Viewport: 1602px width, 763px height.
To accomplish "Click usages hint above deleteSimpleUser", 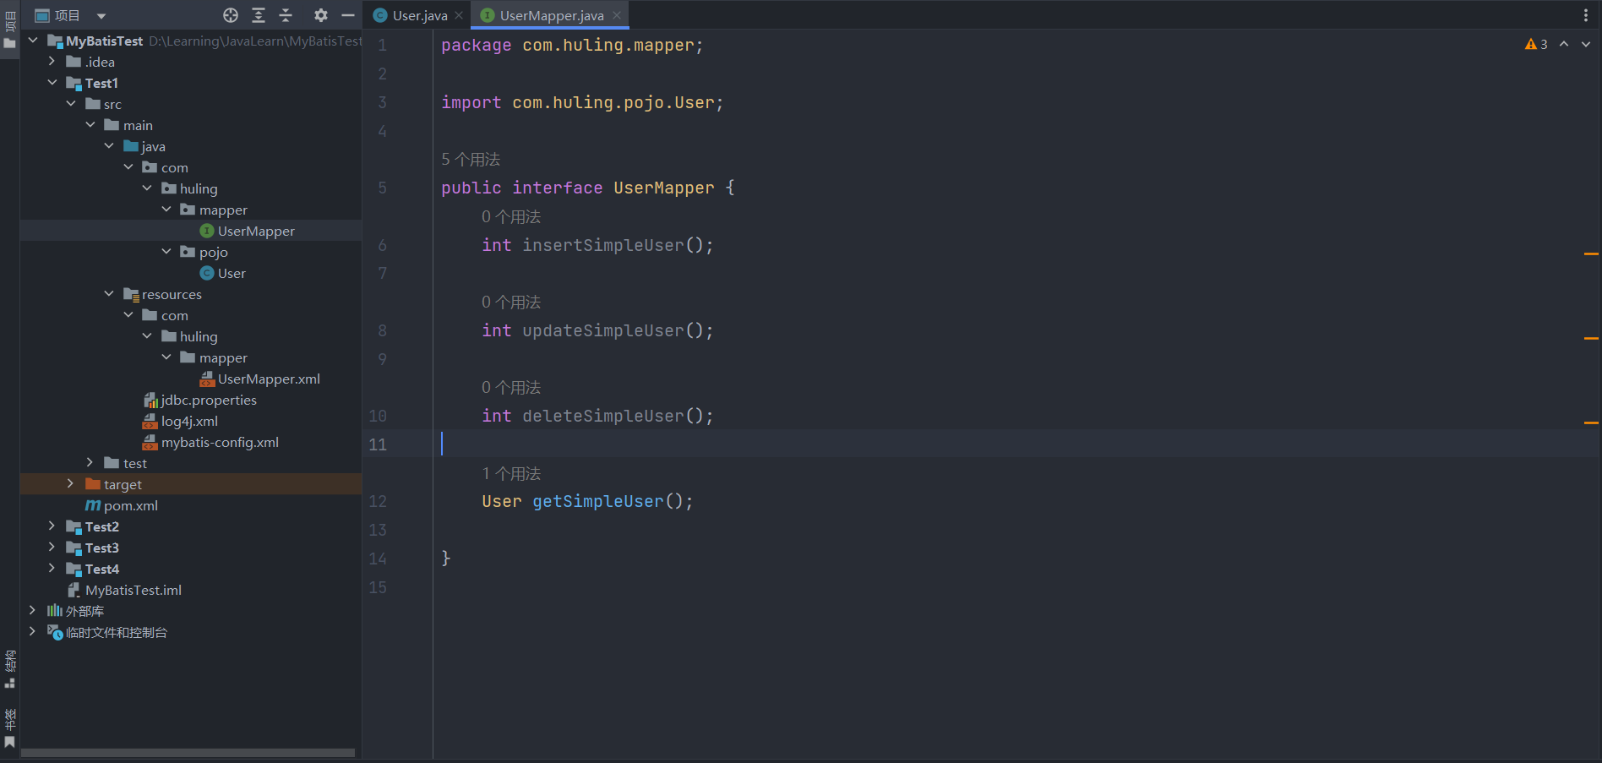I will pos(511,387).
